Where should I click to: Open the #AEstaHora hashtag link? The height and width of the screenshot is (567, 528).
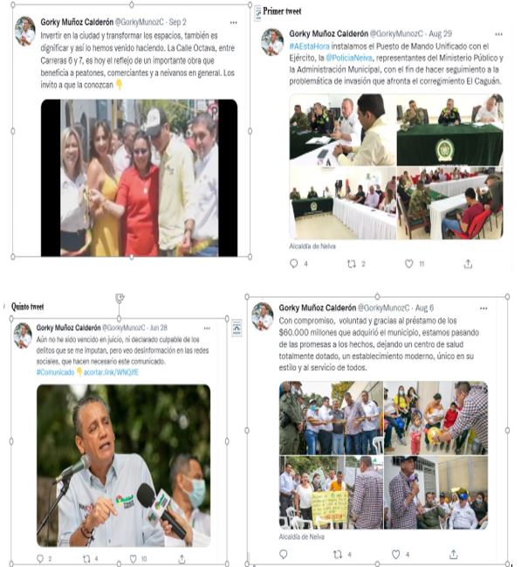[310, 46]
